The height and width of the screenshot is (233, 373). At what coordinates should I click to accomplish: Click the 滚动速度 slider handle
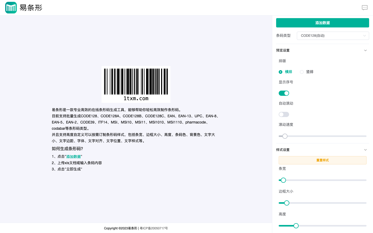(285, 136)
